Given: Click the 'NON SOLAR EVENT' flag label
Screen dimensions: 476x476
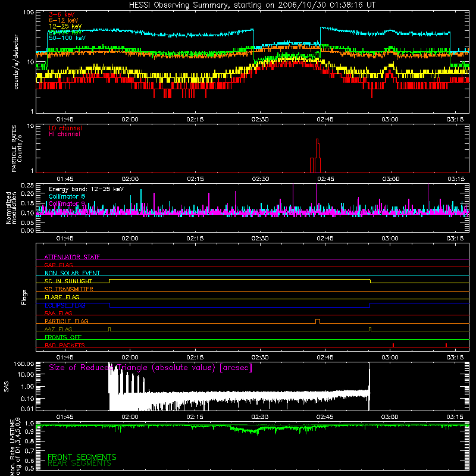Looking at the screenshot, I should click(72, 273).
